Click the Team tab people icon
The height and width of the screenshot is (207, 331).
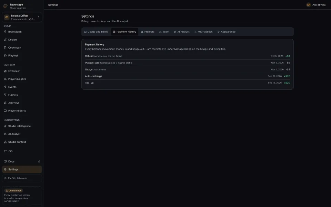(x=160, y=32)
